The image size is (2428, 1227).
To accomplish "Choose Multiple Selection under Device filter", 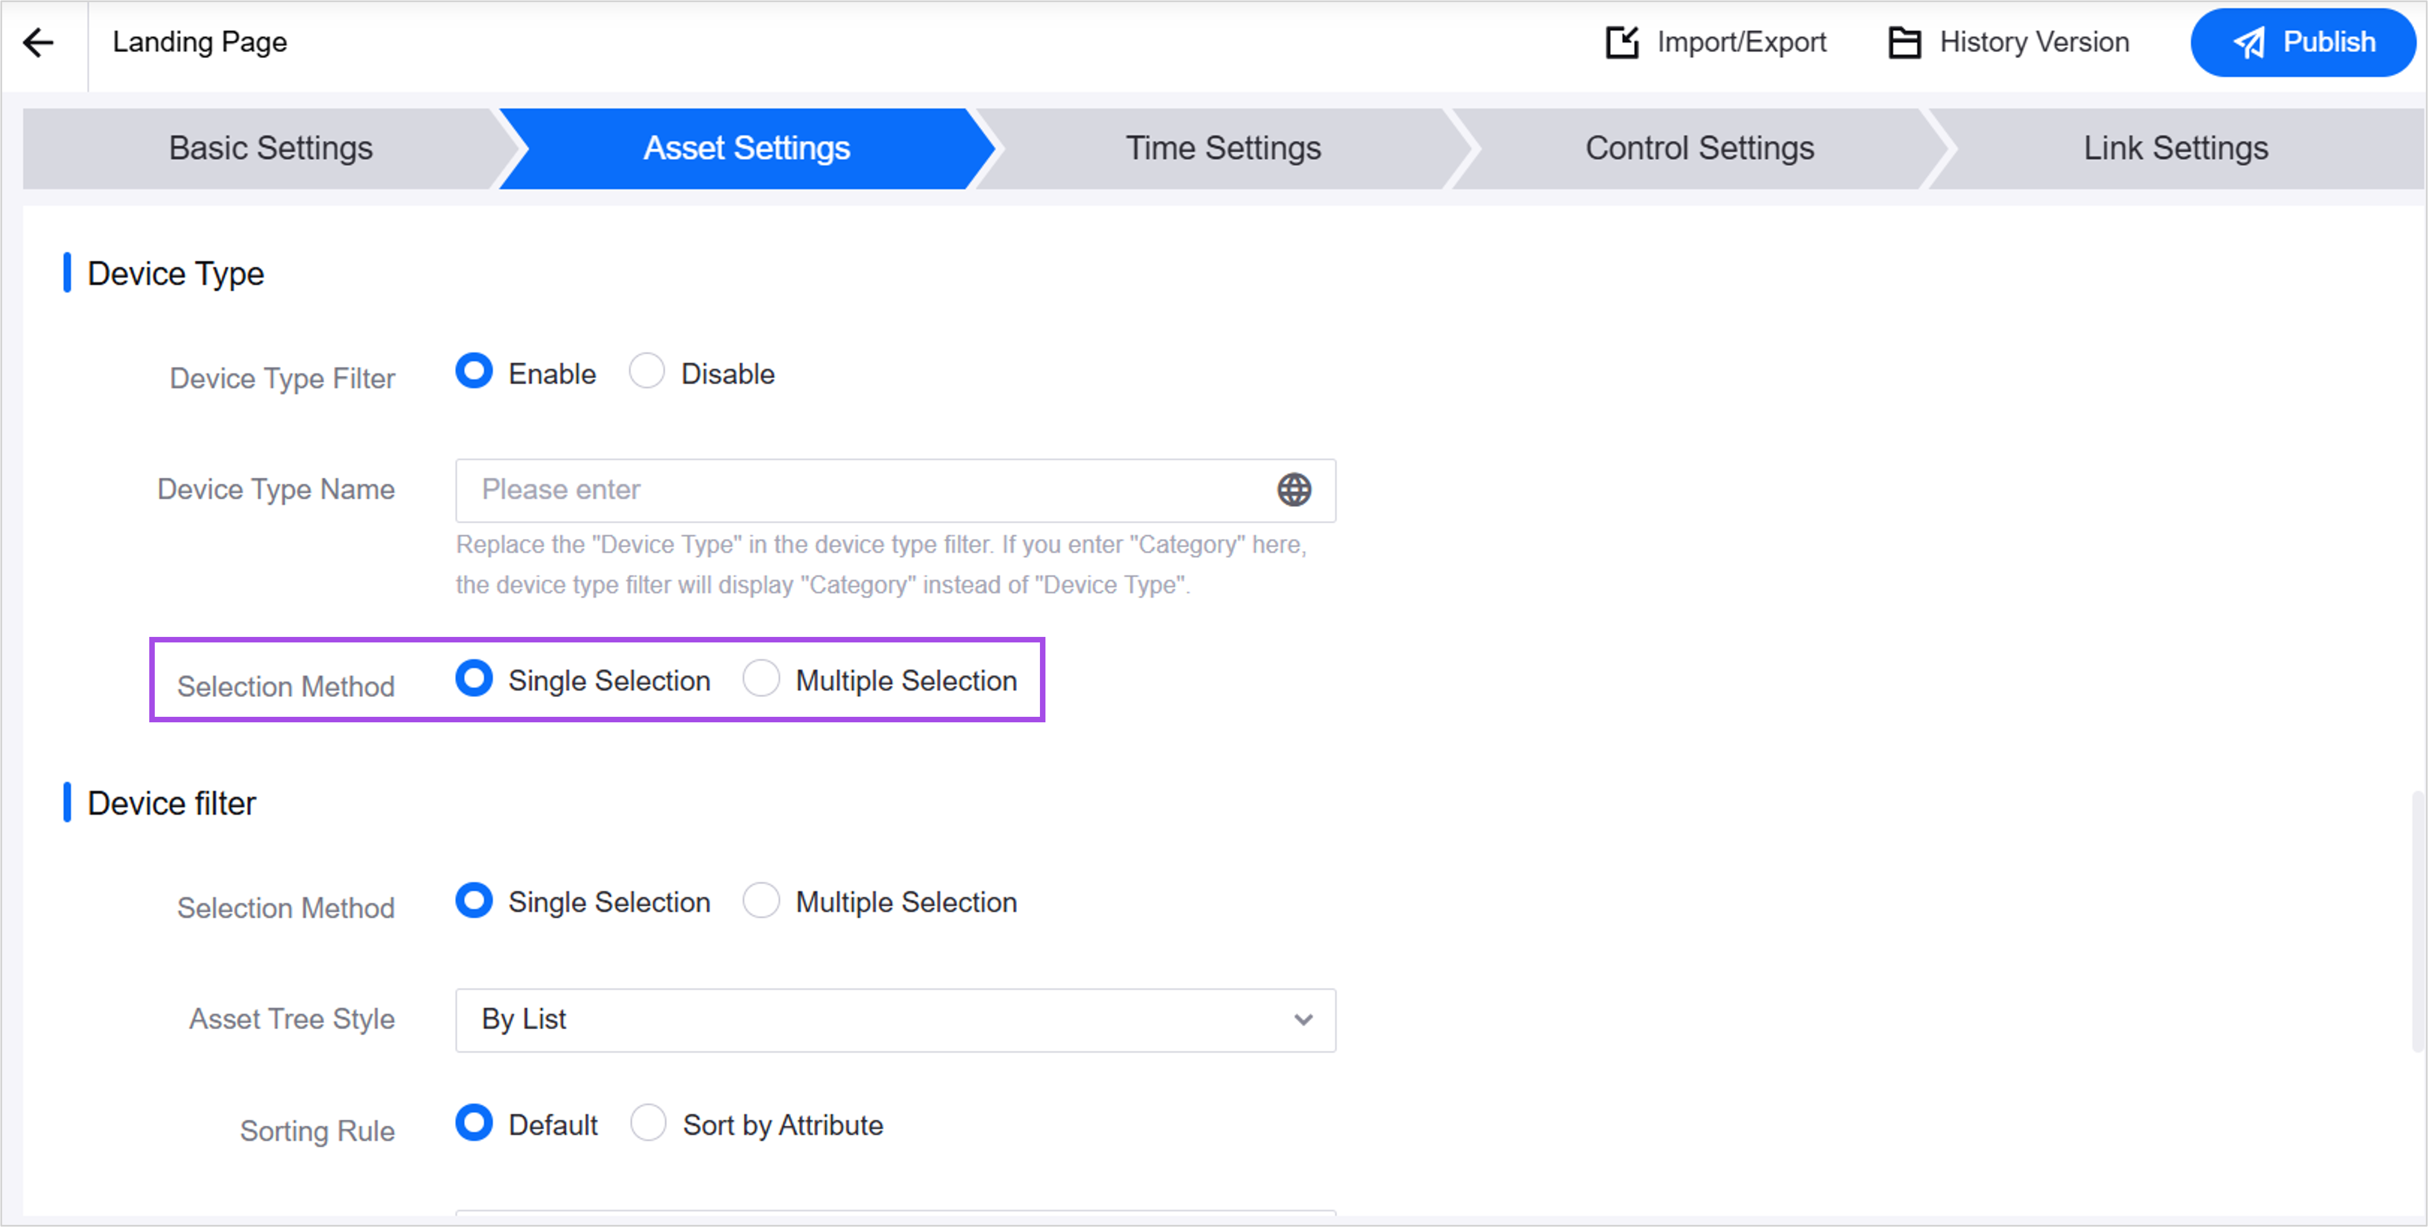I will coord(761,901).
